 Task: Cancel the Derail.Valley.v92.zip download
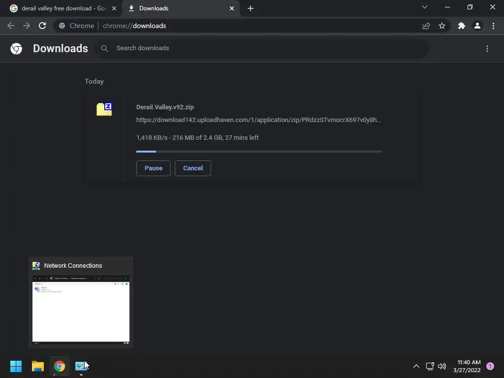(193, 168)
